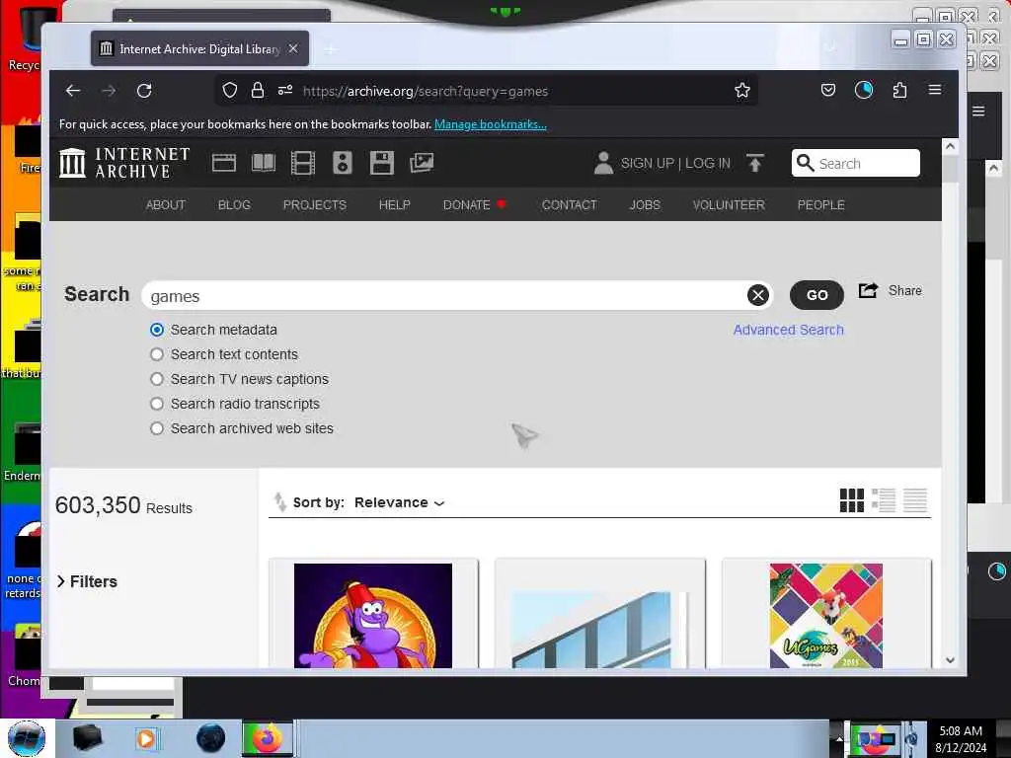The height and width of the screenshot is (758, 1011).
Task: Open the Windows Start menu
Action: [x=27, y=738]
